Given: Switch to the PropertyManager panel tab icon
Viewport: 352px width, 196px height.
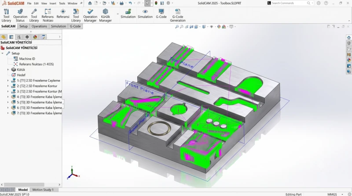Looking at the screenshot, I should (x=11, y=37).
